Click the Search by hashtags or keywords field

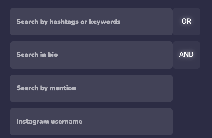pos(91,22)
